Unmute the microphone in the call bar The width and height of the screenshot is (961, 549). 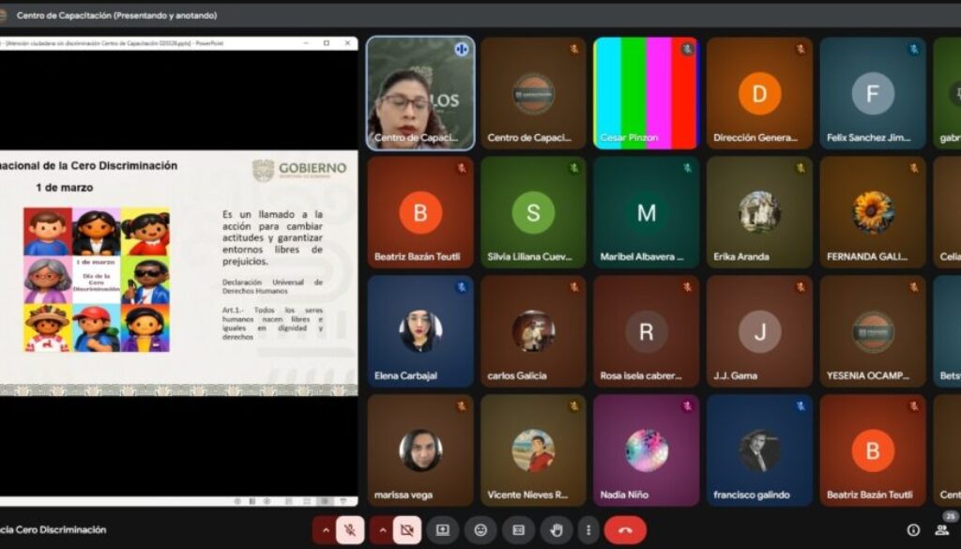350,530
